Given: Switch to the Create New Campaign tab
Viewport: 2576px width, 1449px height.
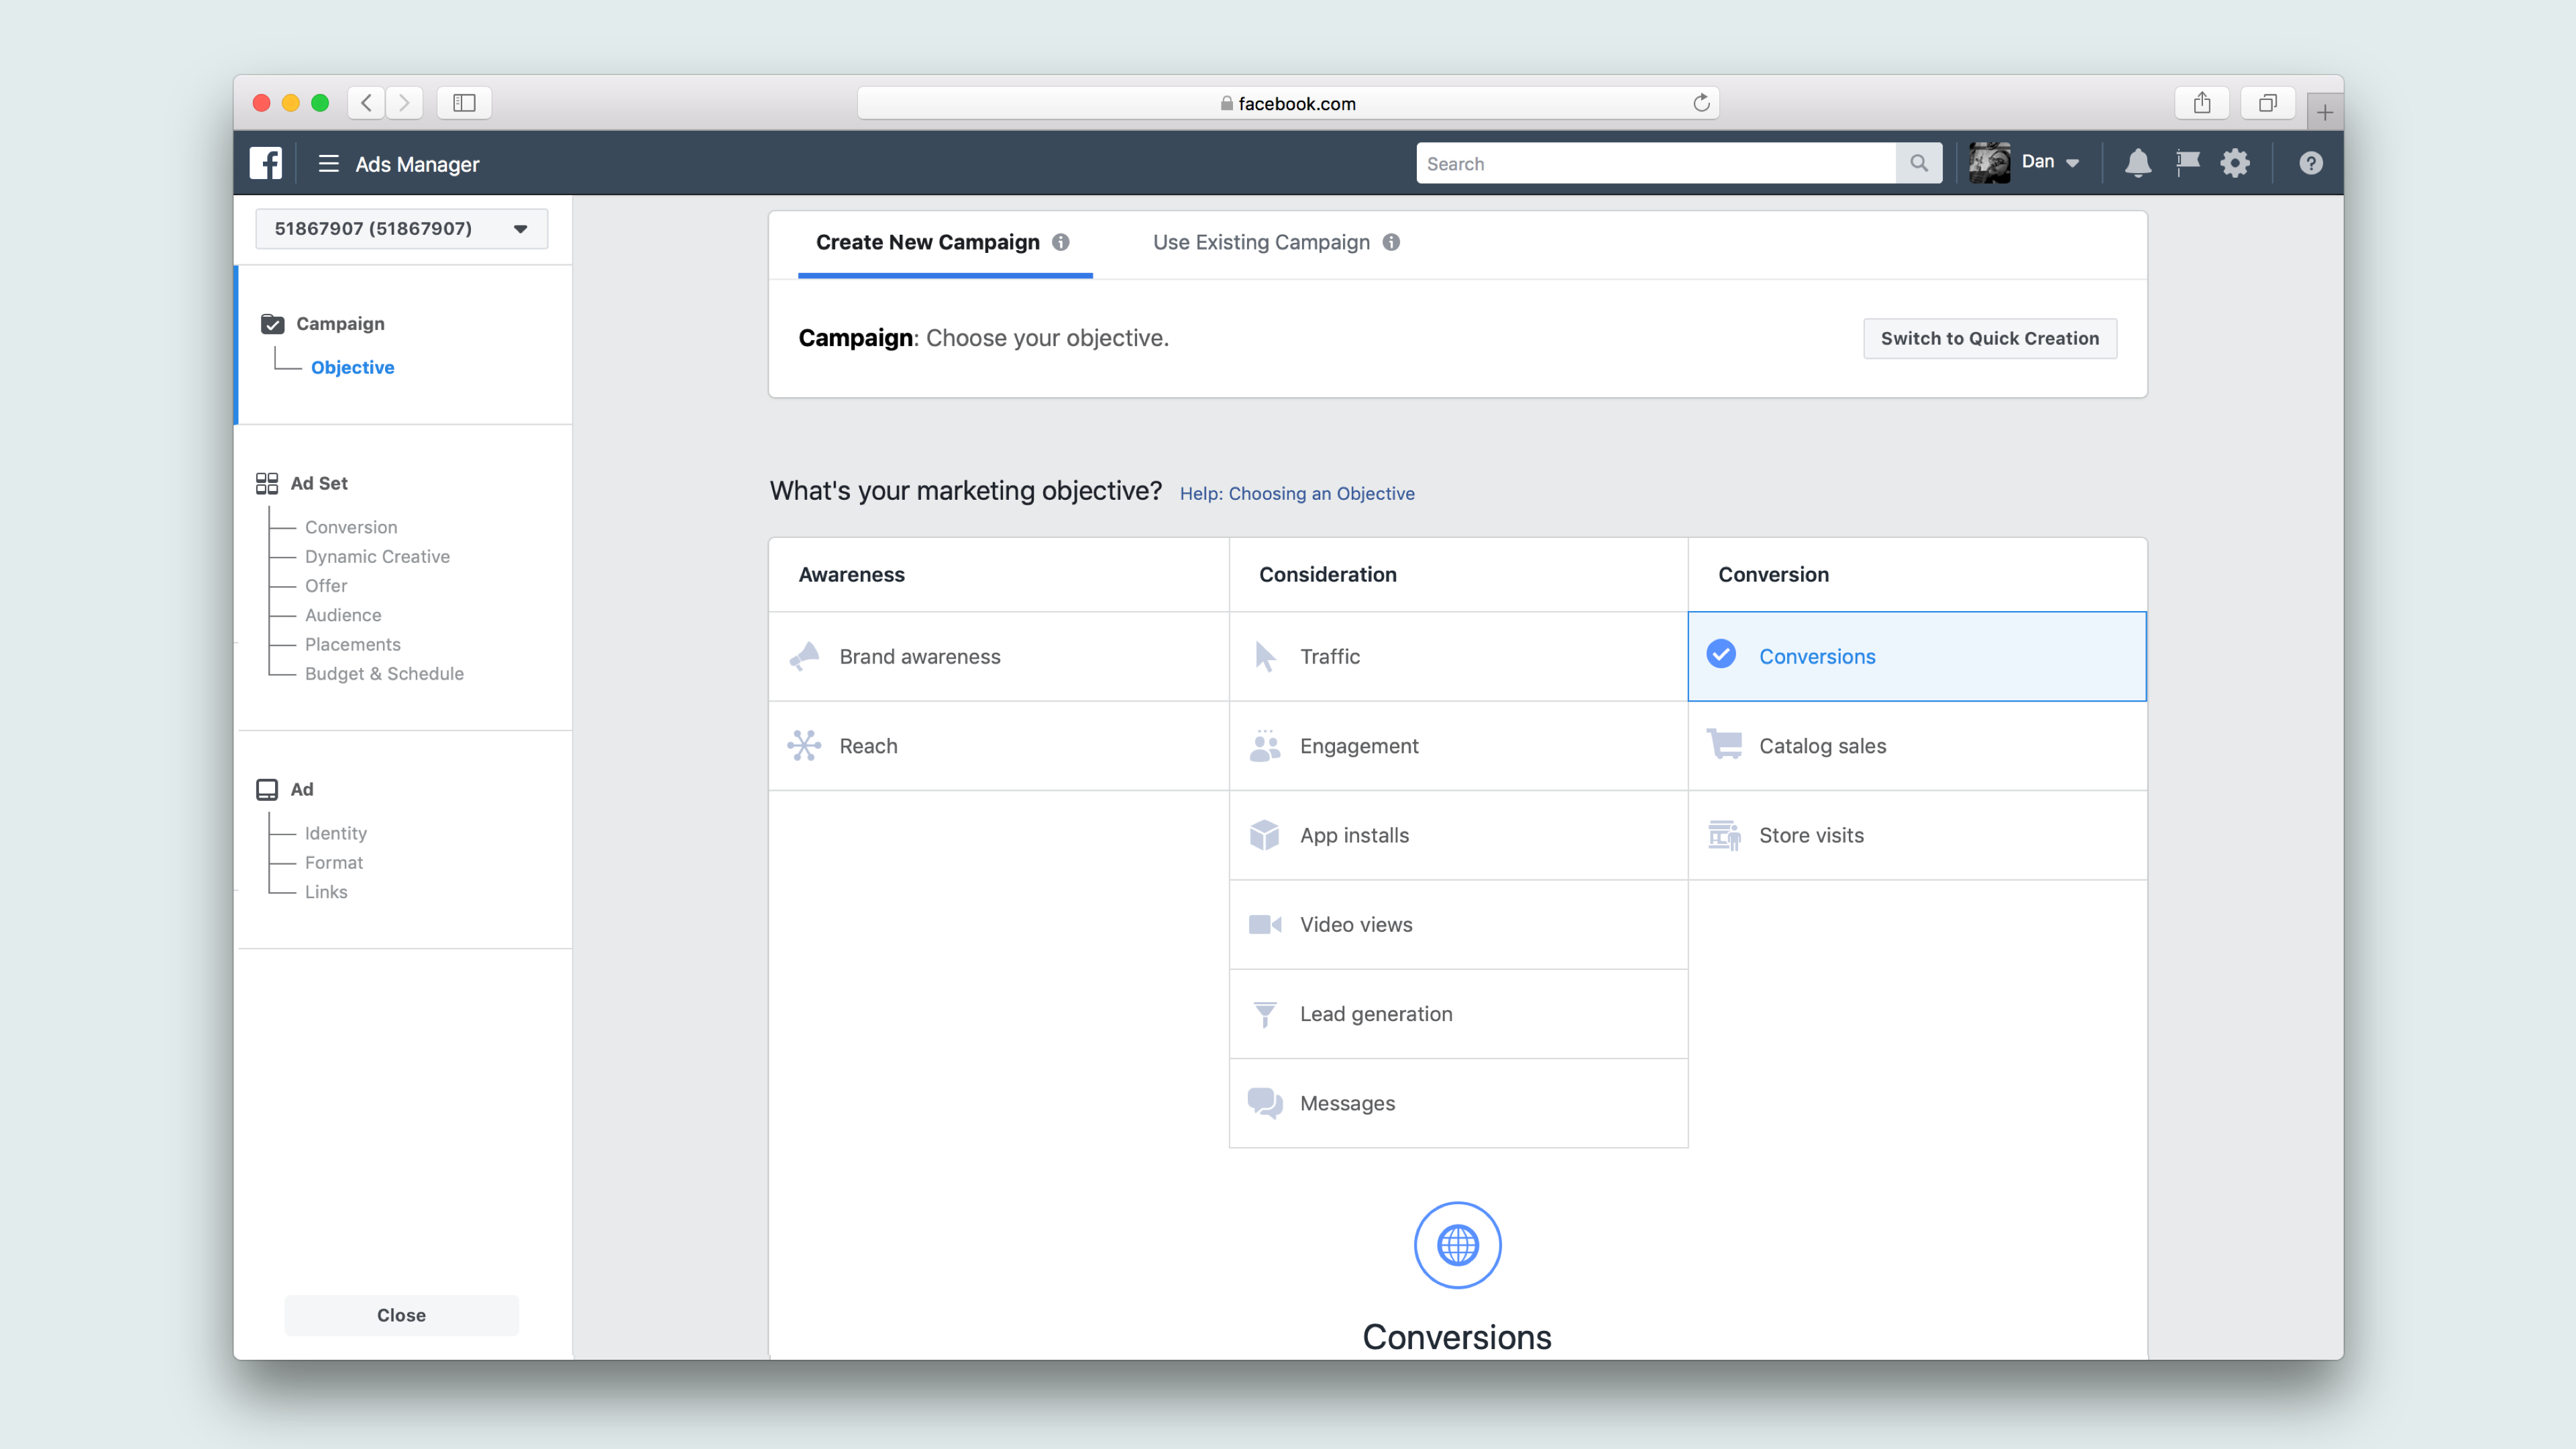Looking at the screenshot, I should coord(944,243).
